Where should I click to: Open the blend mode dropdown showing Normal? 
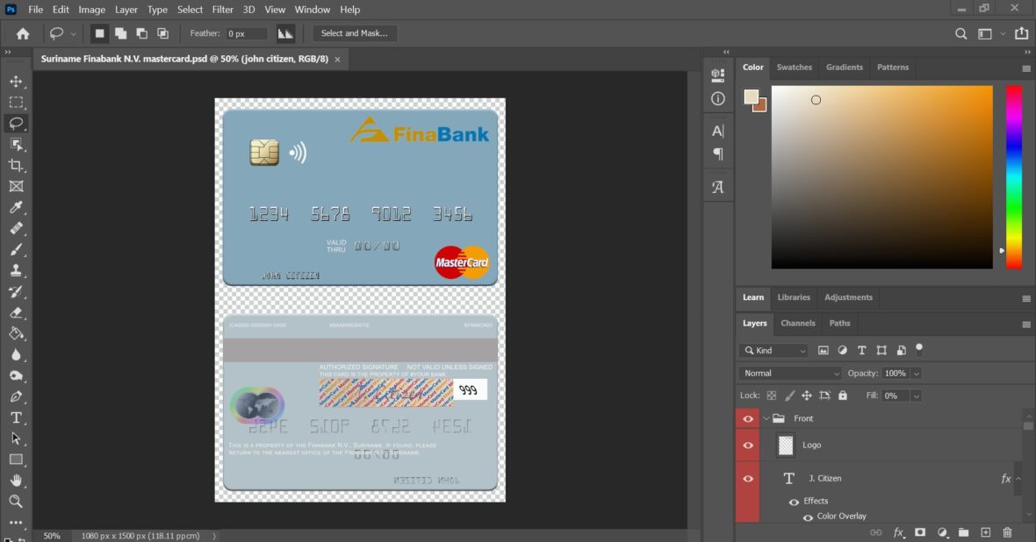point(788,373)
